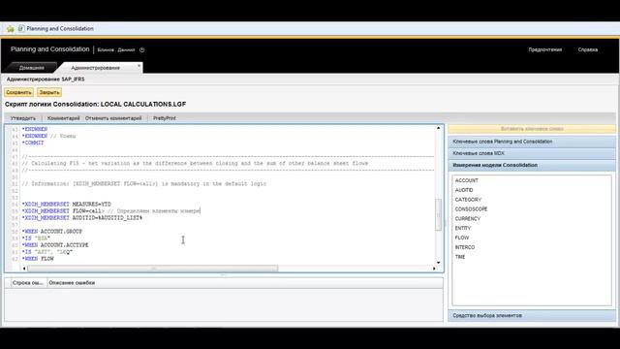Click the editor scroll down arrow
Viewport: 620px width, 349px height.
click(438, 263)
